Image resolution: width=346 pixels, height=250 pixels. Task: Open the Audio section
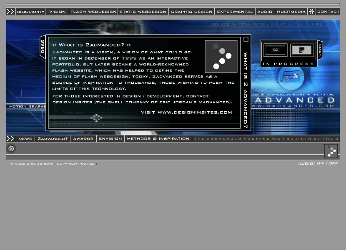(x=265, y=12)
